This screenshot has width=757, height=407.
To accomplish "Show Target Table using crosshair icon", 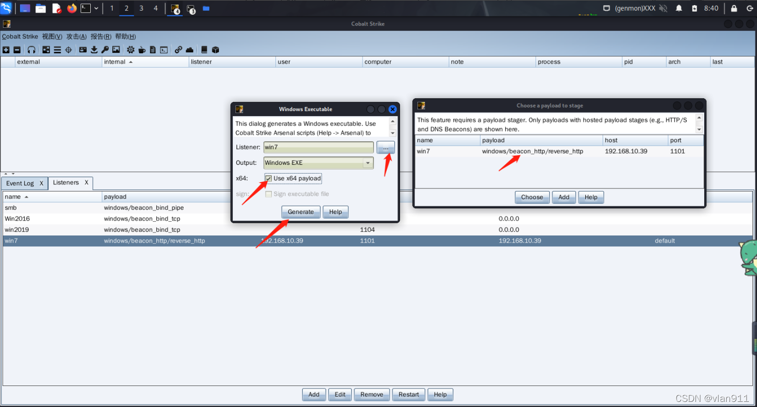I will (x=68, y=50).
